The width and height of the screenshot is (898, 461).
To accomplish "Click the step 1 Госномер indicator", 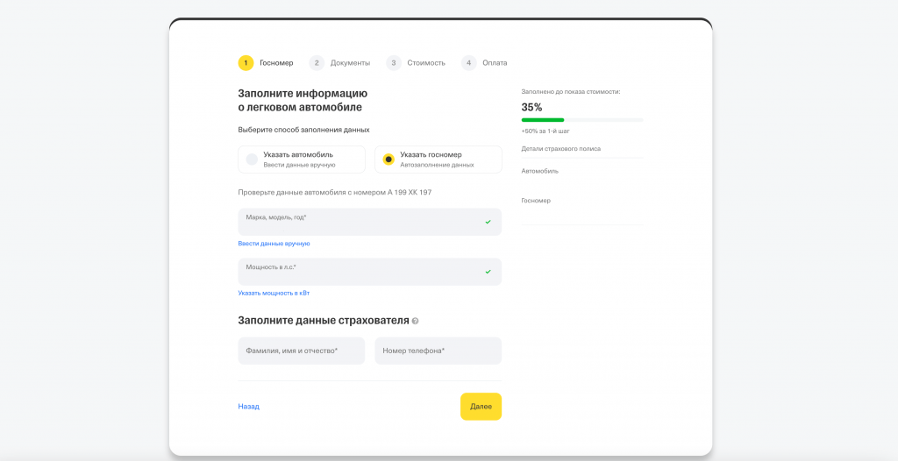I will tap(266, 63).
